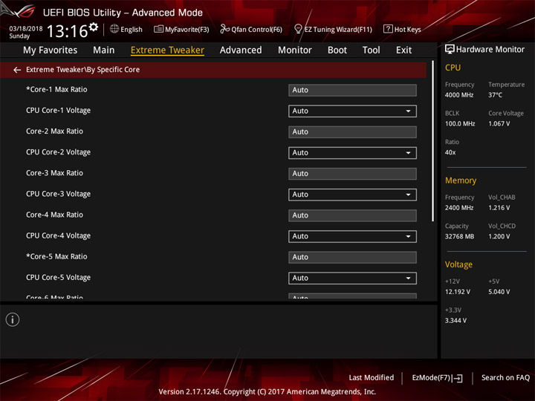This screenshot has width=535, height=401.
Task: Go to the Boot tab
Action: point(337,50)
